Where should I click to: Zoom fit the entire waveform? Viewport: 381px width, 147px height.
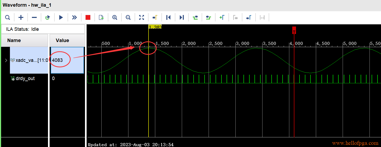[x=142, y=18]
